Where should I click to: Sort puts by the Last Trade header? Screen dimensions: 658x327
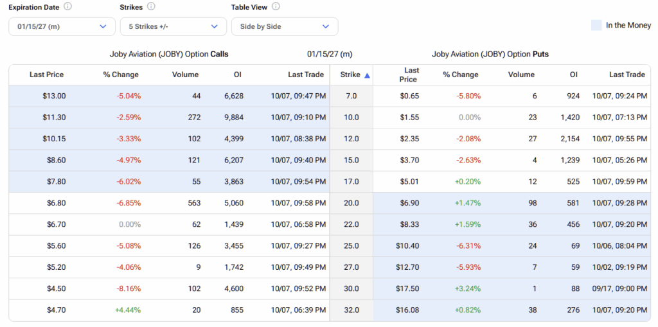coord(627,75)
